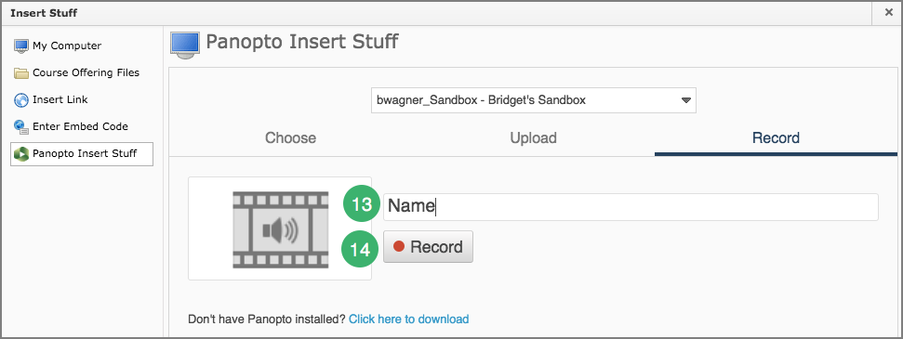Open the bwagner_Sandbox folder dropdown
The width and height of the screenshot is (903, 339).
533,100
